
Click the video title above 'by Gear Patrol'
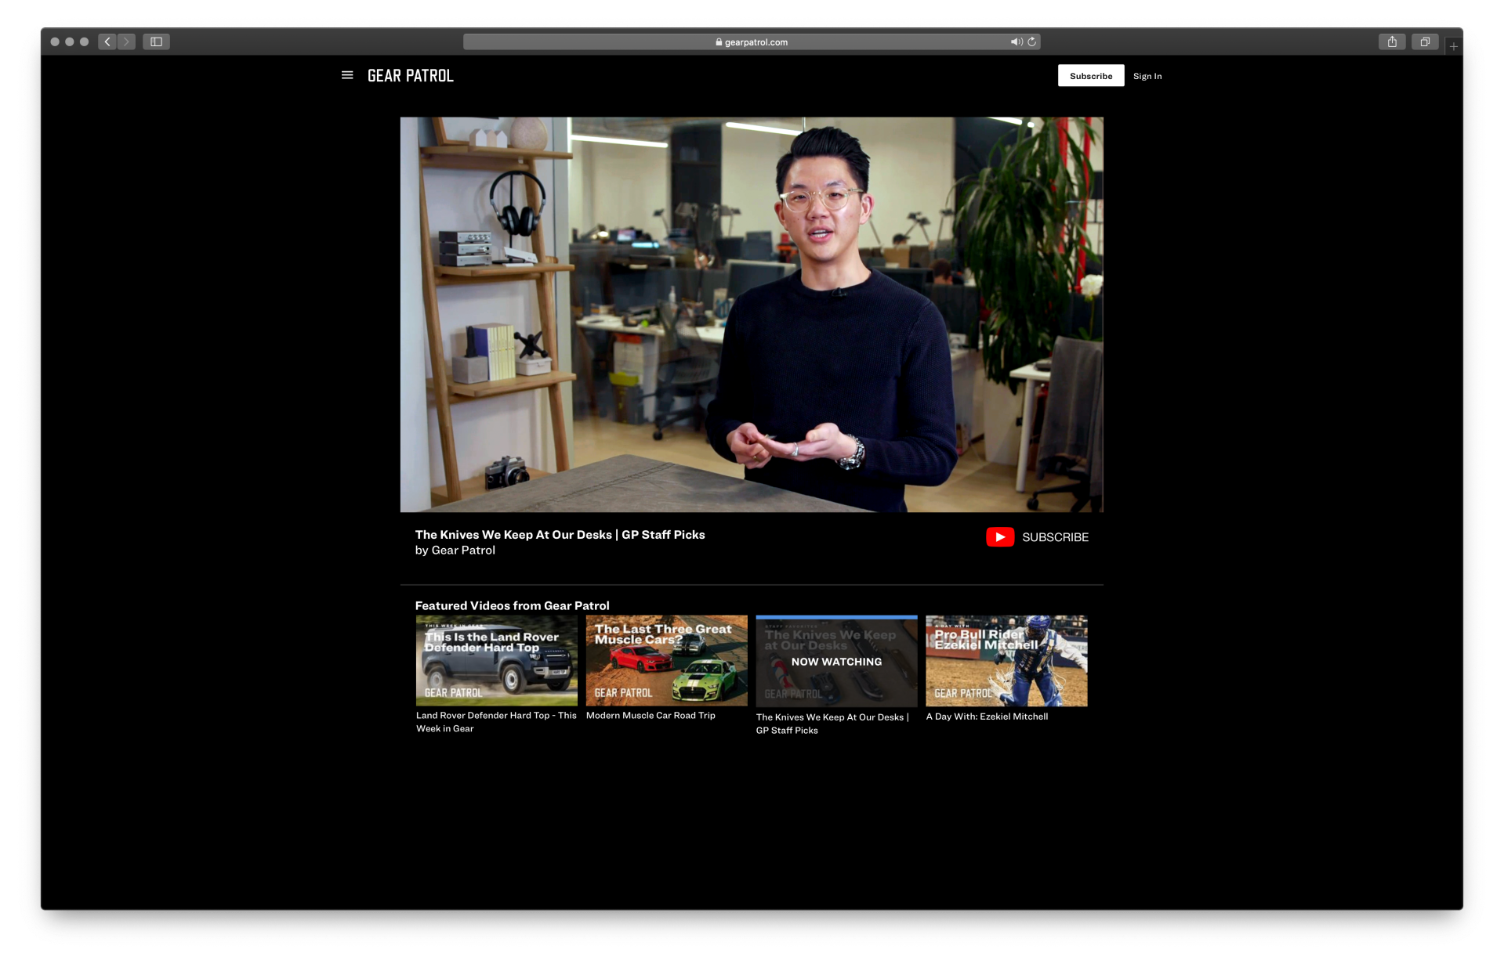(560, 535)
